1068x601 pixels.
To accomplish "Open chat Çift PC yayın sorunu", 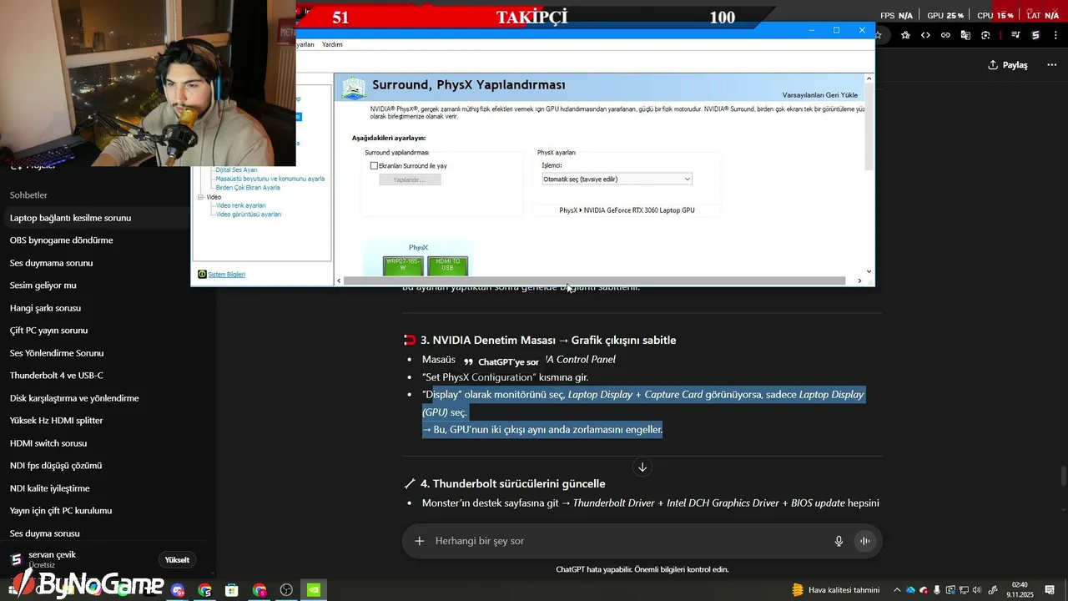I will tap(48, 331).
